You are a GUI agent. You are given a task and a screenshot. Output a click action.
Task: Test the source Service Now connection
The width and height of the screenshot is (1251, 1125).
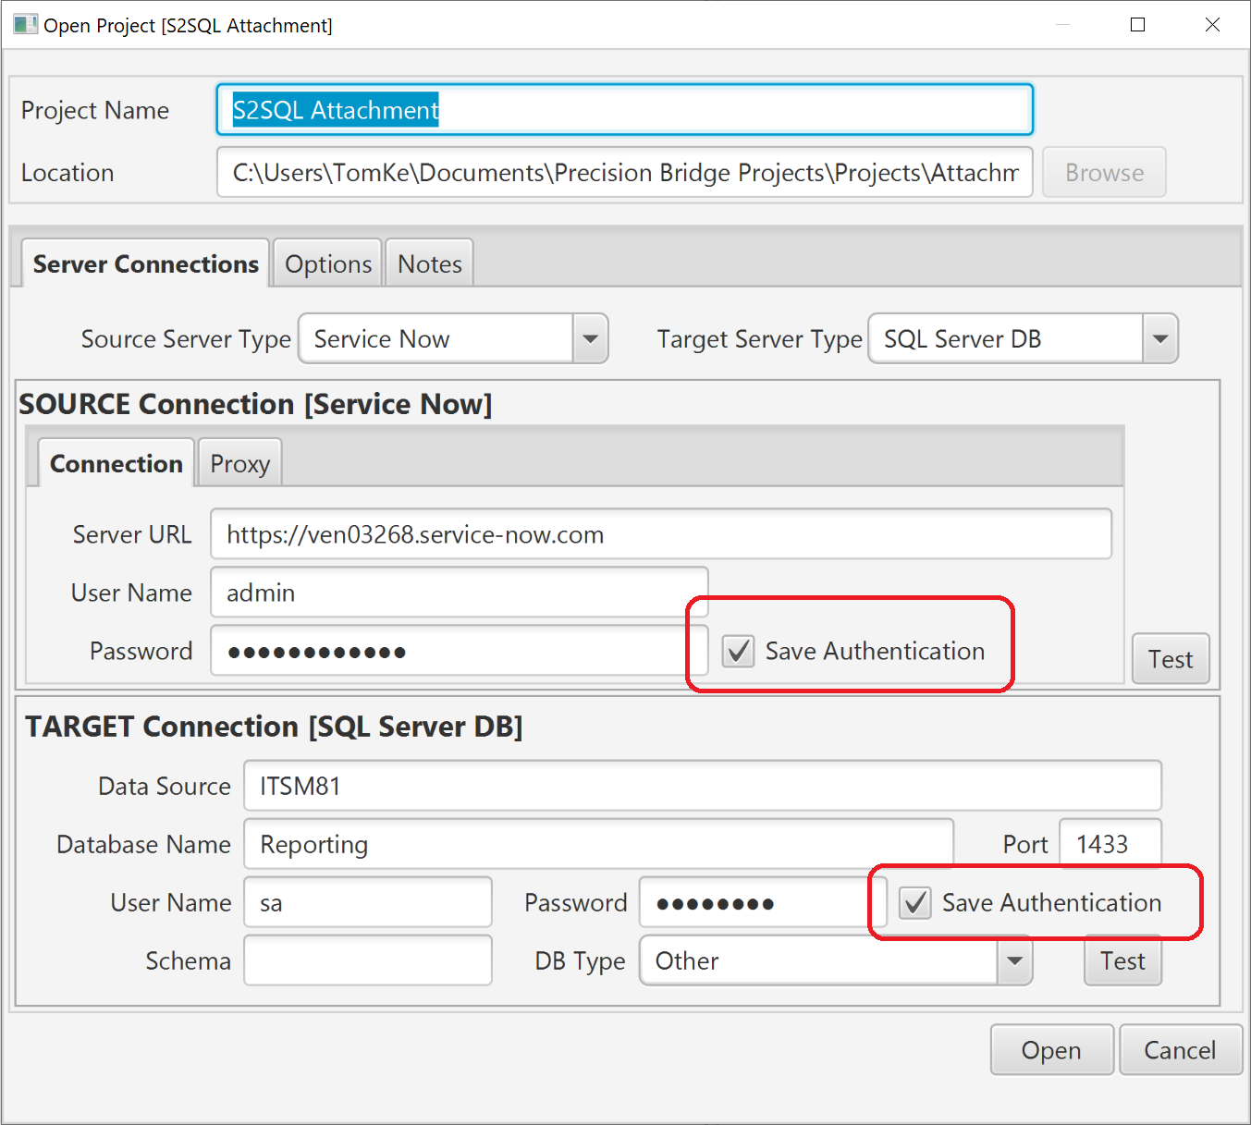(1171, 658)
